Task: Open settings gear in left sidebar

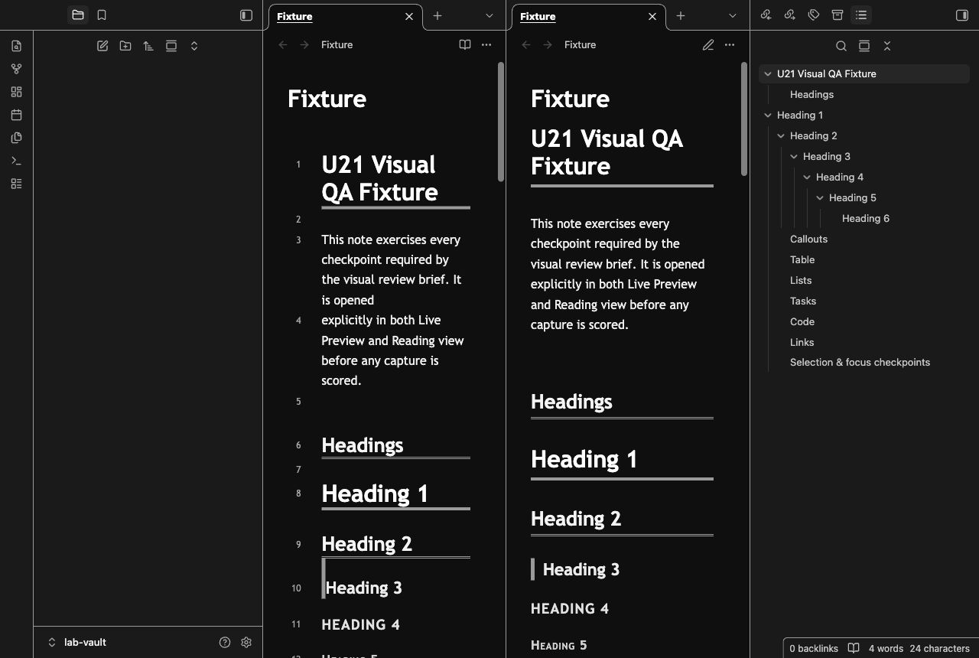Action: [x=246, y=643]
